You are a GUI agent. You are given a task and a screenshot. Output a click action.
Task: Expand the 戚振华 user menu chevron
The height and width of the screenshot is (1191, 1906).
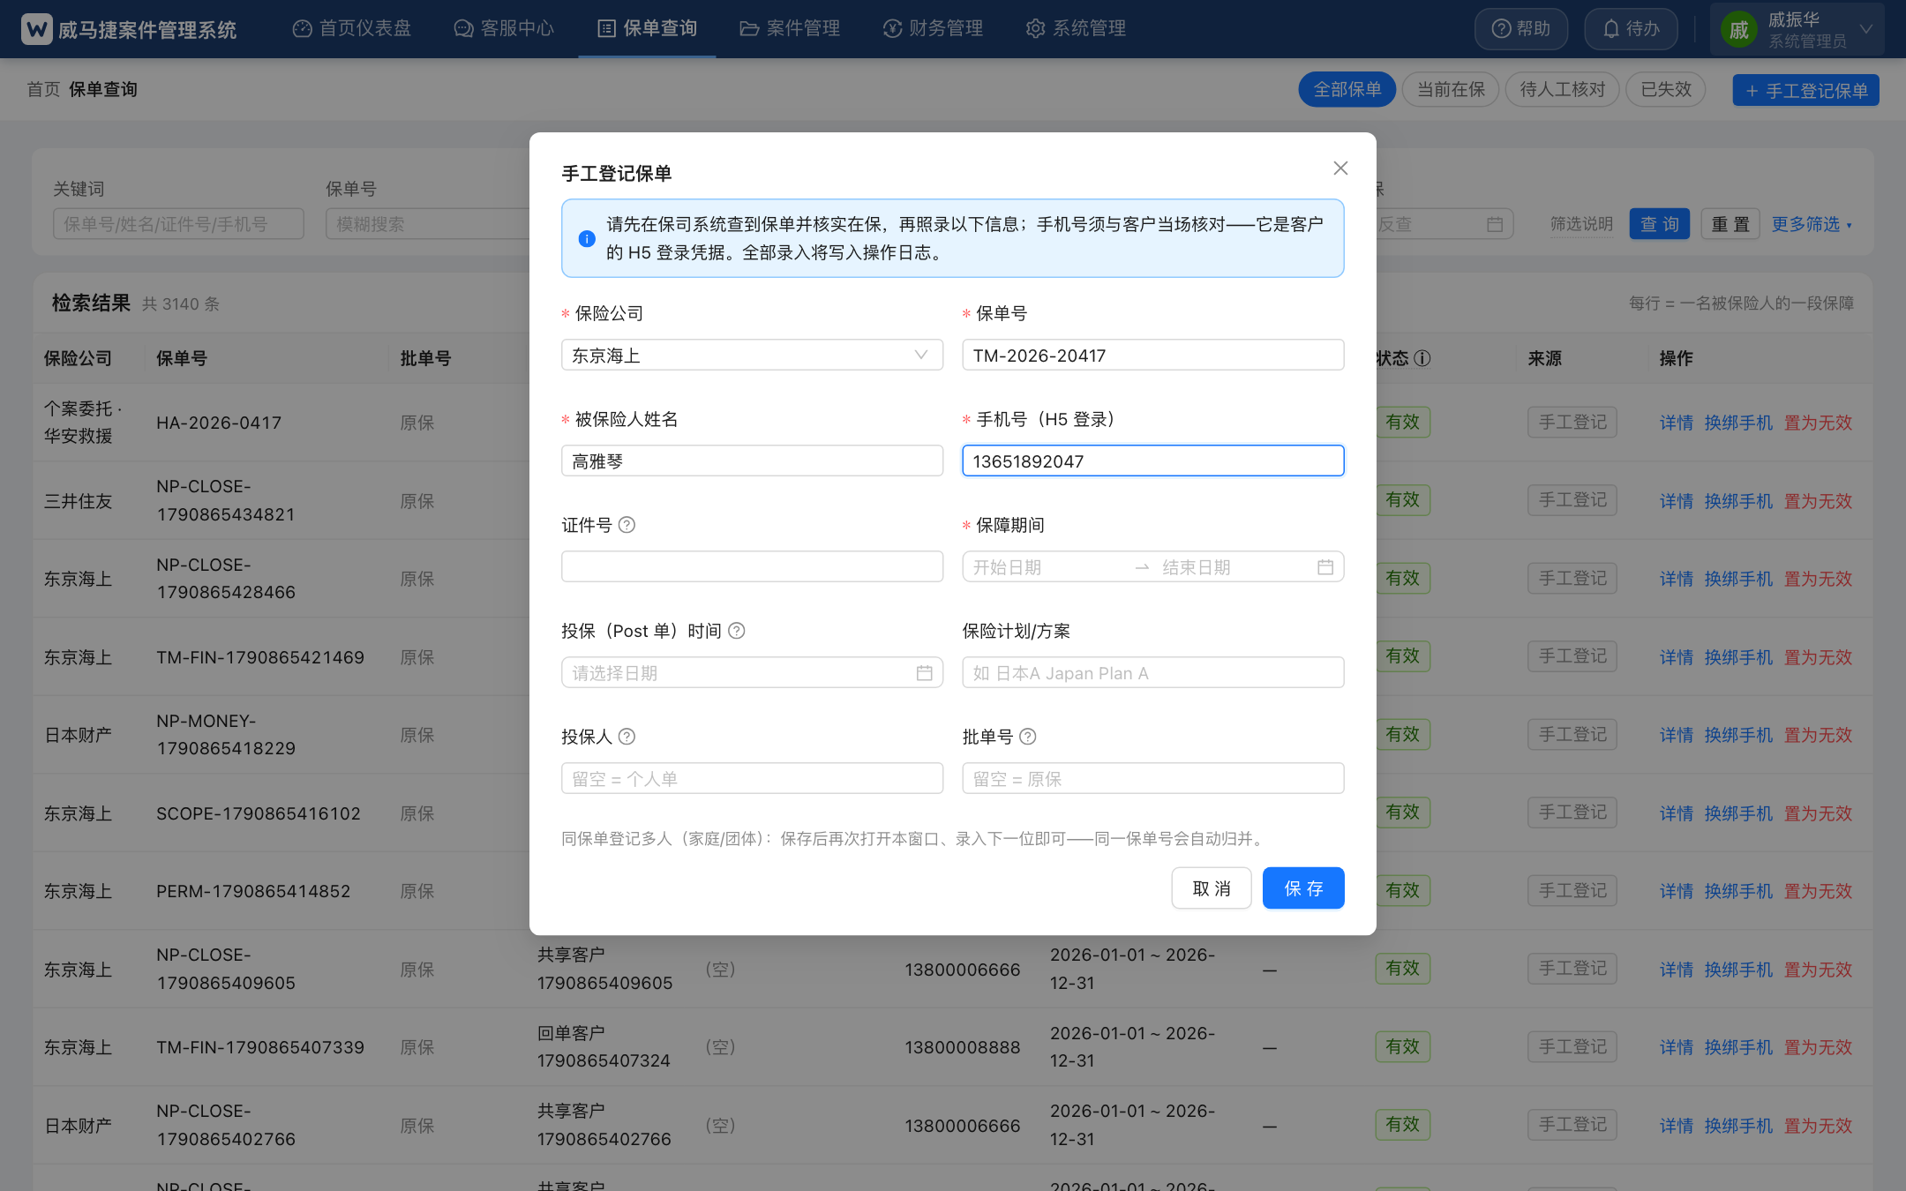(1865, 29)
